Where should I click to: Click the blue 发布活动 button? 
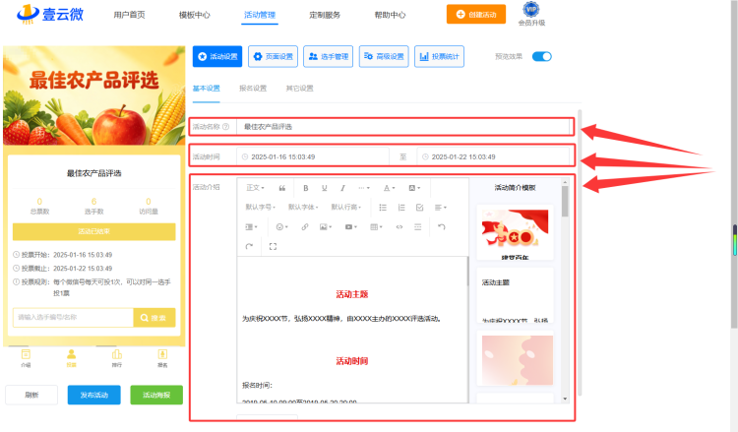tap(93, 395)
